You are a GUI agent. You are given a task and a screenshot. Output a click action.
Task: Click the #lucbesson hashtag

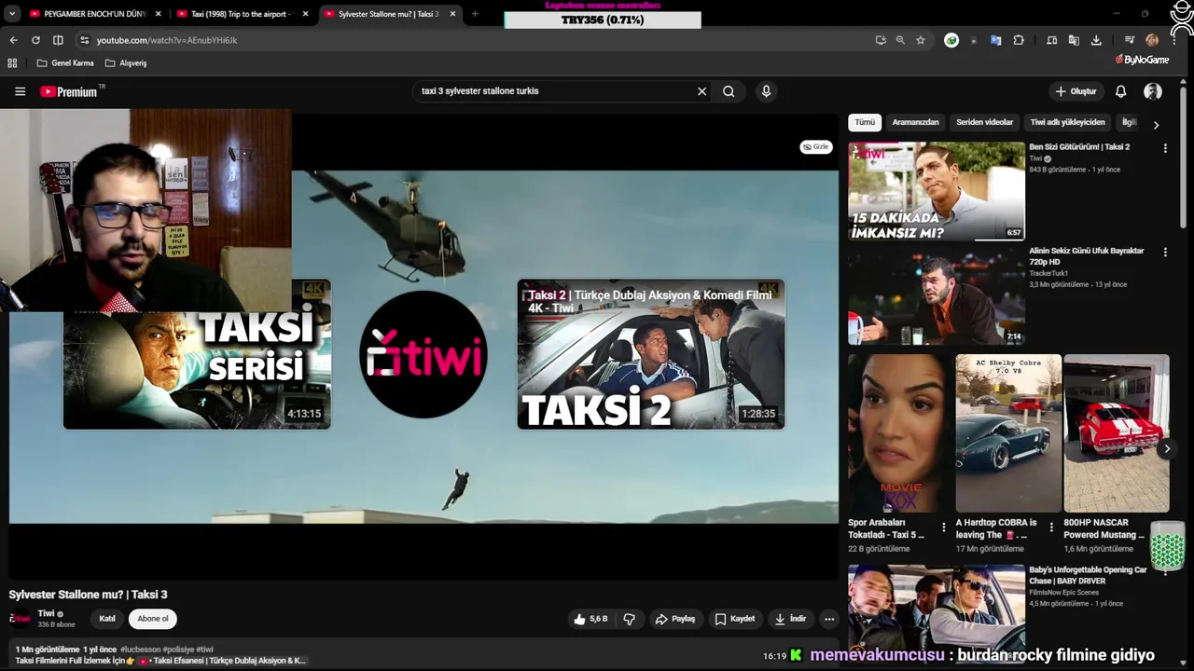(140, 650)
